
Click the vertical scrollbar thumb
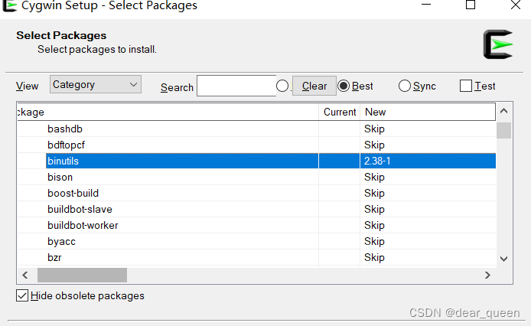pyautogui.click(x=503, y=130)
